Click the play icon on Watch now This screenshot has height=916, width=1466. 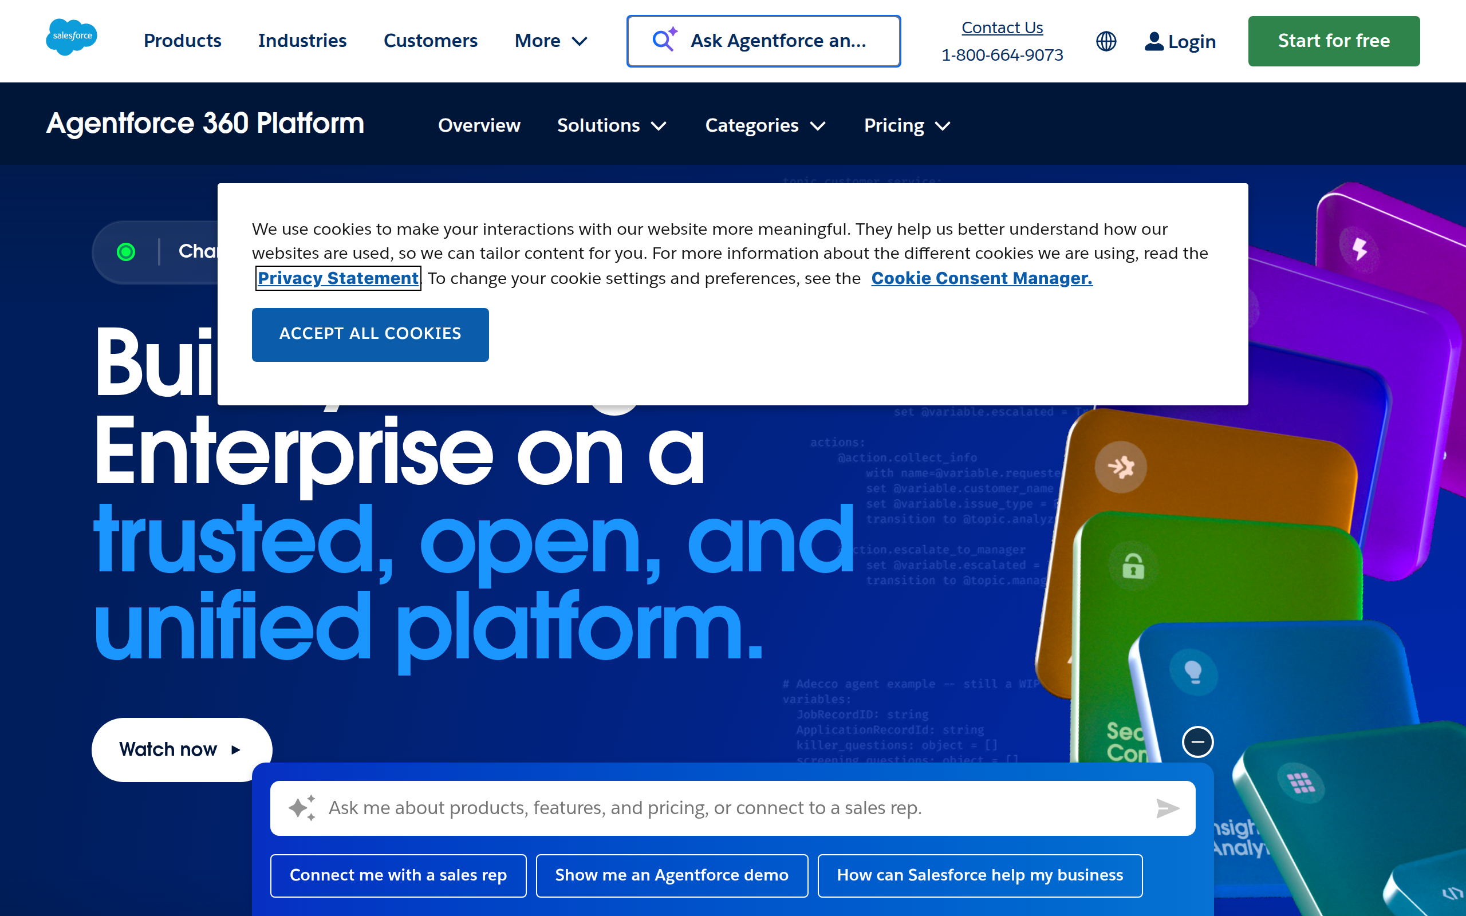(x=237, y=749)
